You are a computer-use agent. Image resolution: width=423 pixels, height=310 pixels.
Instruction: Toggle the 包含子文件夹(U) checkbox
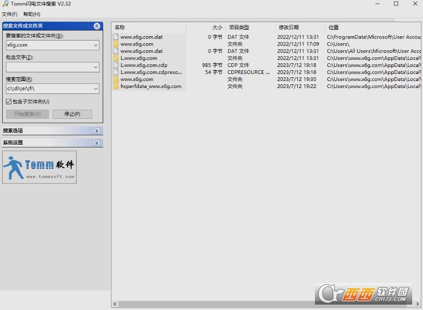9,102
